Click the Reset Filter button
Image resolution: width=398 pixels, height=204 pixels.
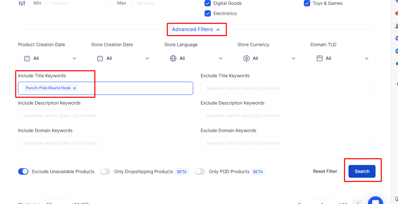(x=325, y=171)
